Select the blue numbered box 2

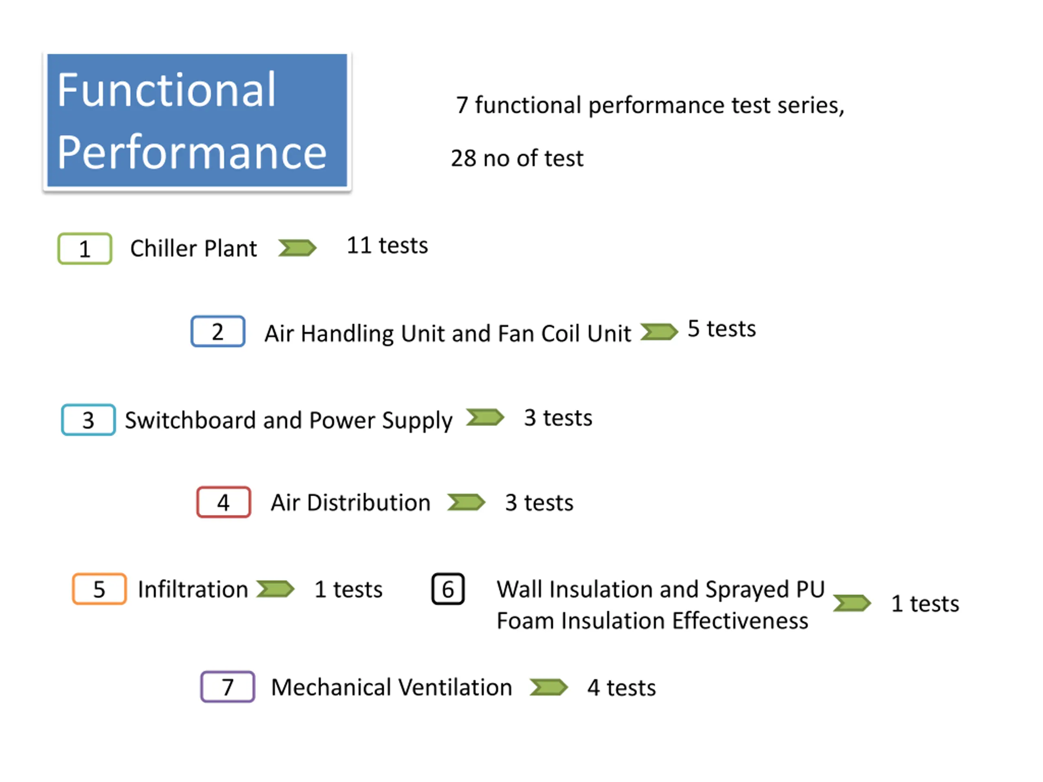click(218, 332)
